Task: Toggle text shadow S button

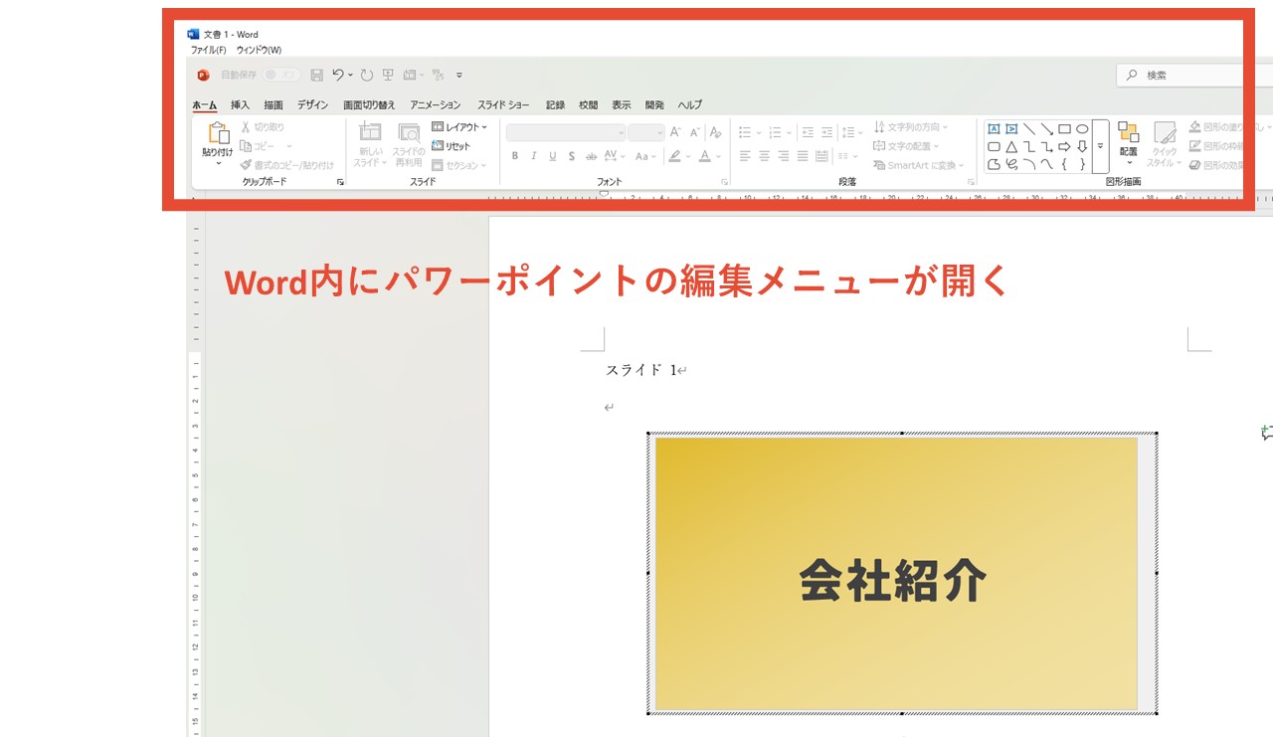Action: 572,156
